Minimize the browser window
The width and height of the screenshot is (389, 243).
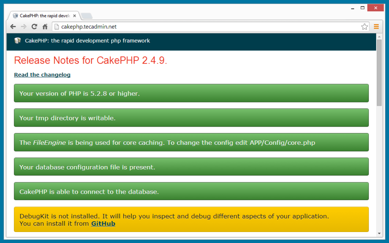pyautogui.click(x=351, y=8)
